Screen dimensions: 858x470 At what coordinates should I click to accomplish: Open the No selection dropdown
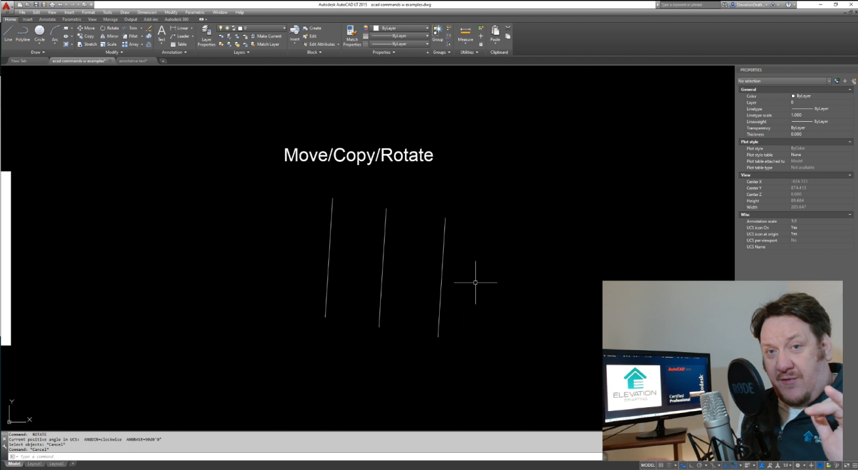point(784,81)
